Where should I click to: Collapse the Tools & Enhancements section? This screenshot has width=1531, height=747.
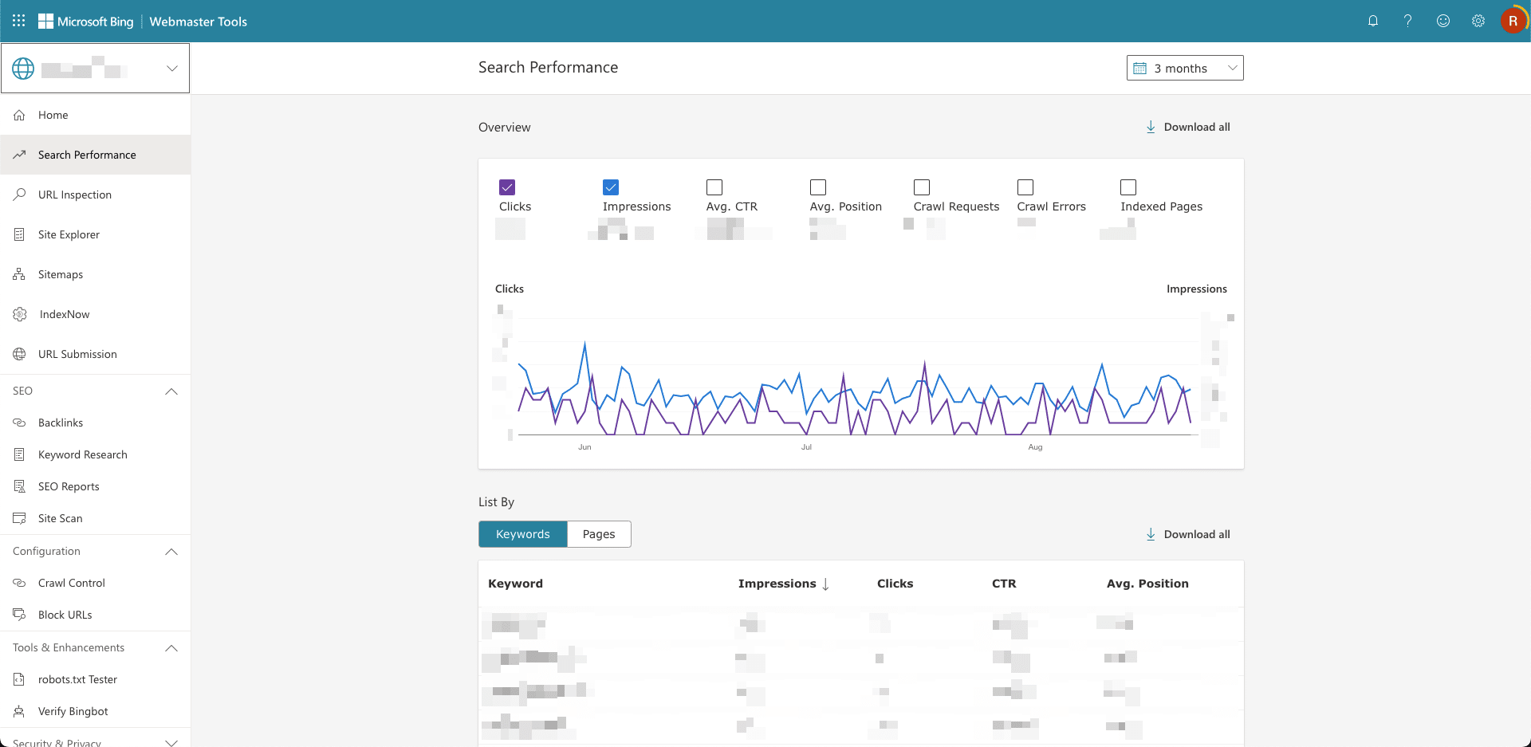[x=171, y=648]
